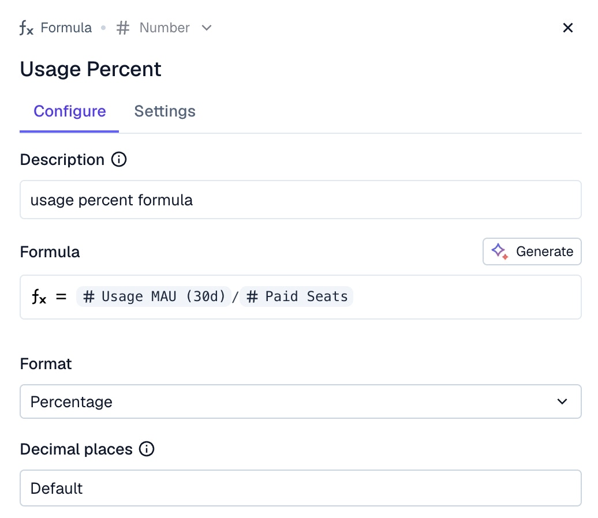The height and width of the screenshot is (518, 598).
Task: Click the Formula fx icon in header
Action: [27, 28]
